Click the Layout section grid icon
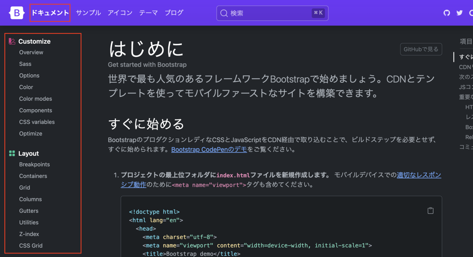Image resolution: width=473 pixels, height=257 pixels. pos(12,153)
